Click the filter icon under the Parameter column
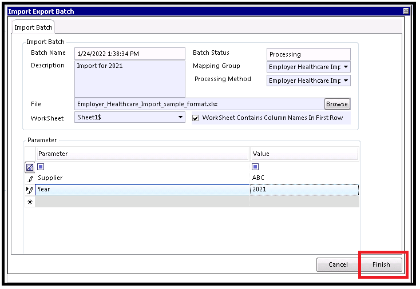 [x=41, y=167]
